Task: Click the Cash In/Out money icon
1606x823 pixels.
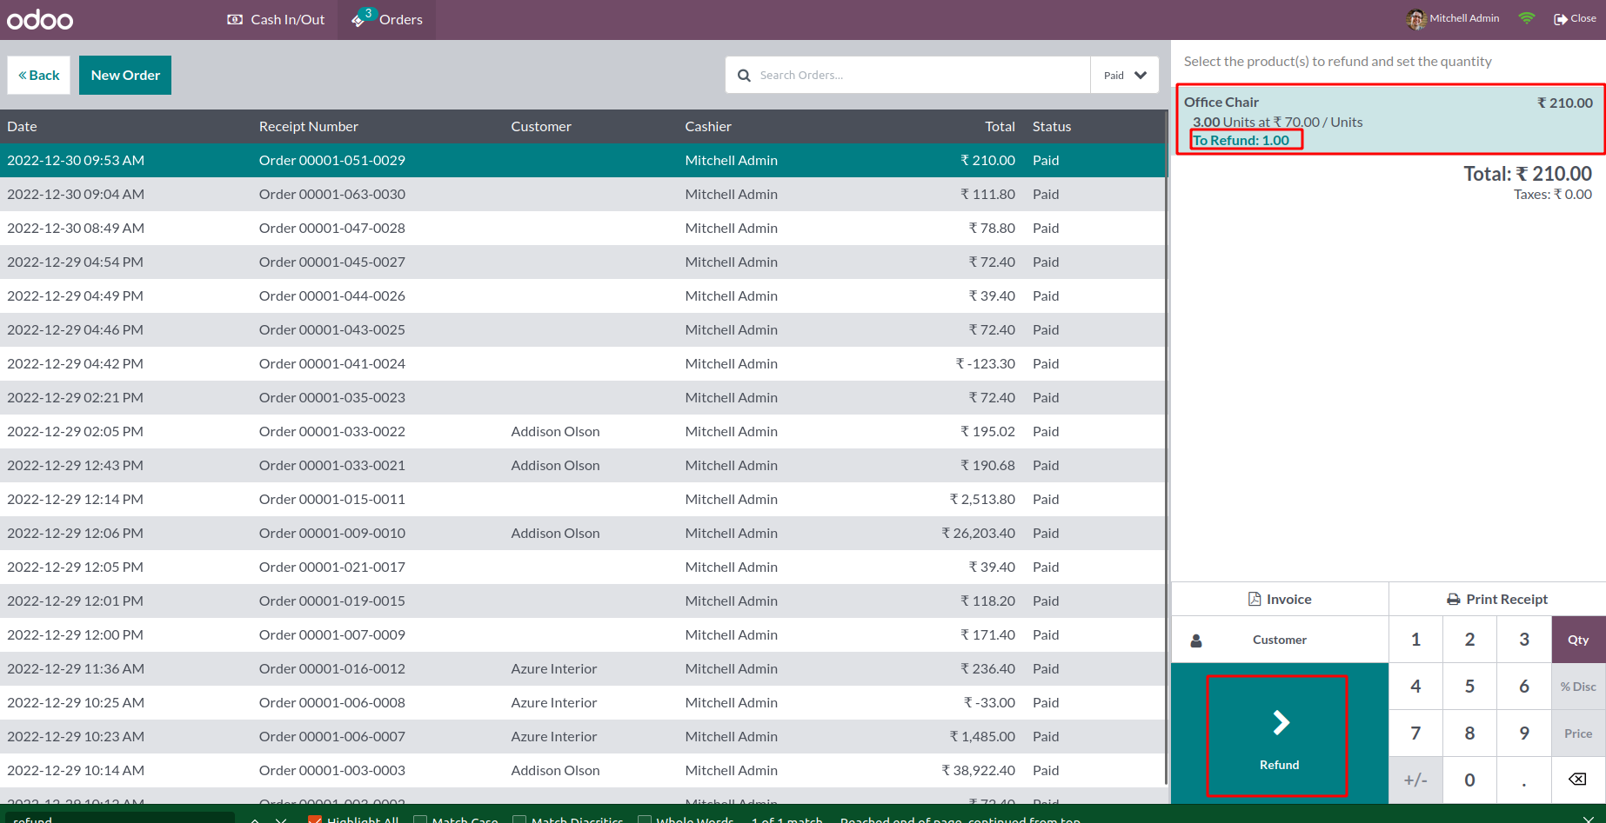Action: click(x=235, y=19)
